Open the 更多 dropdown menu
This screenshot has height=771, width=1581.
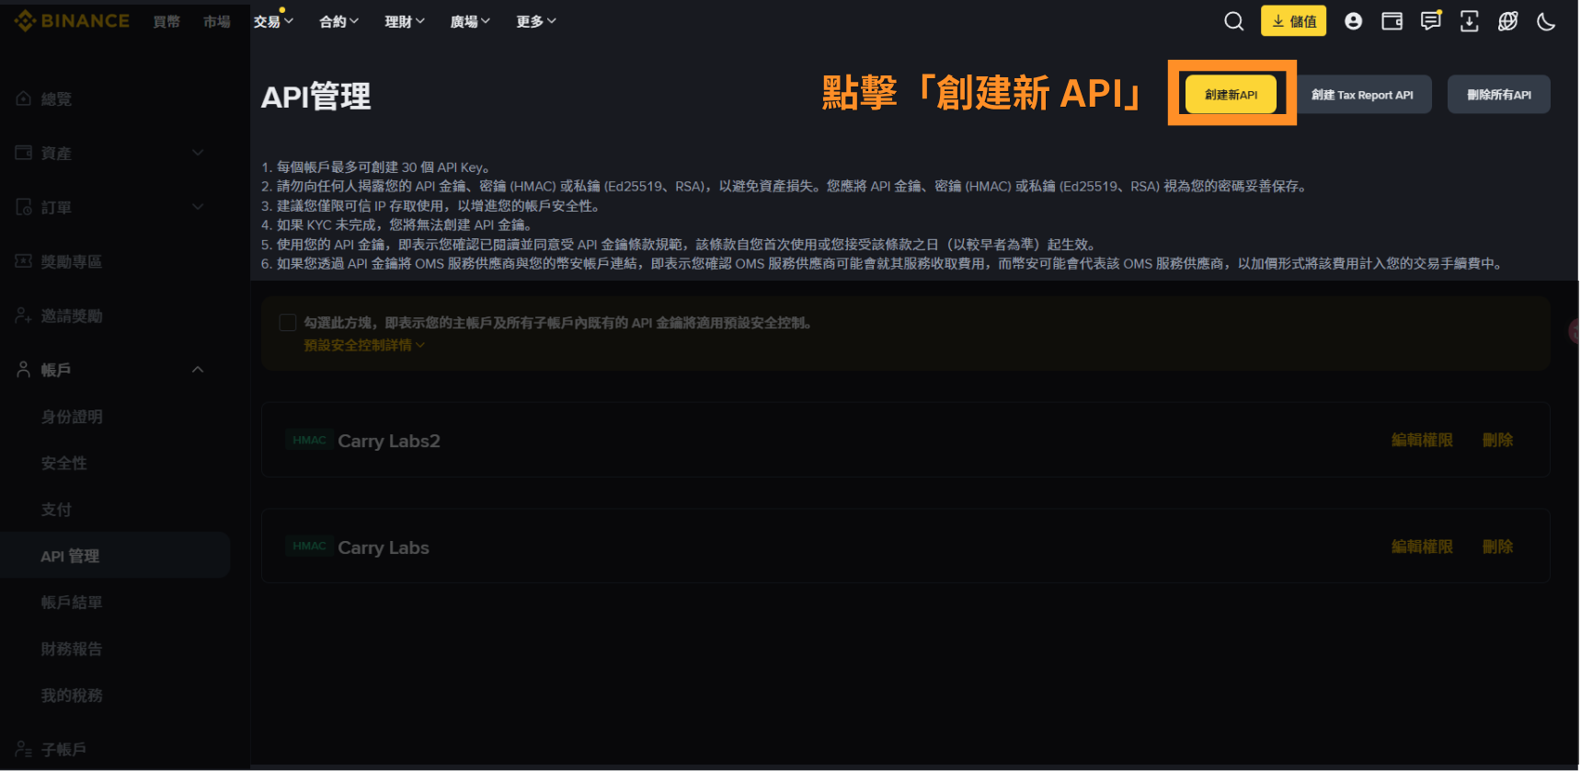(x=536, y=21)
